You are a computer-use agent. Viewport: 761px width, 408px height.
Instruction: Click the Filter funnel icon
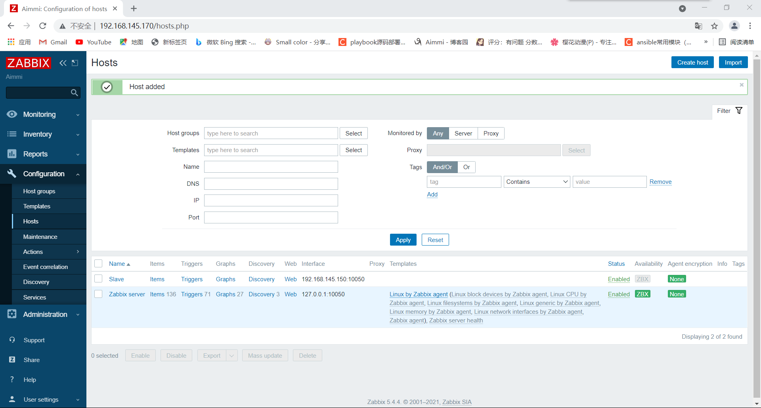739,111
